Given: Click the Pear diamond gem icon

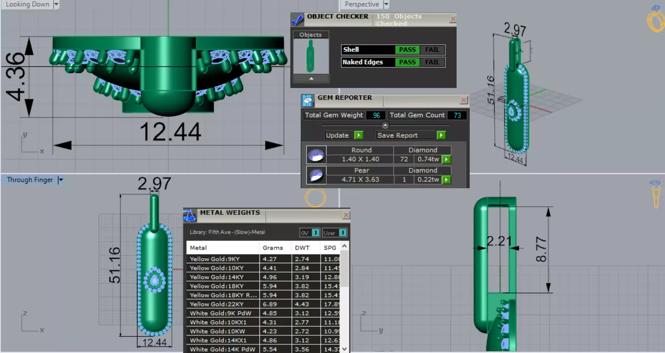Looking at the screenshot, I should point(316,175).
